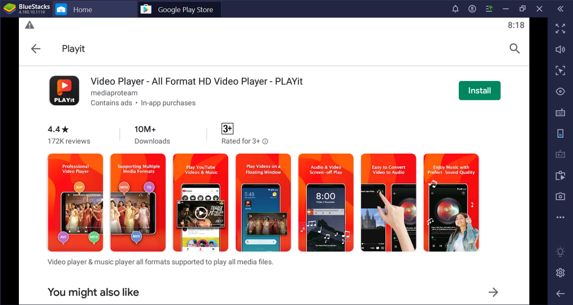Image resolution: width=573 pixels, height=305 pixels.
Task: Open the 4.4 star rating reviews
Action: click(69, 134)
